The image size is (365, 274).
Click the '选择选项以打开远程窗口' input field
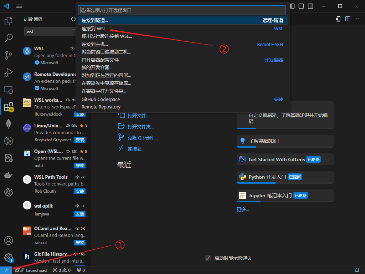182,10
